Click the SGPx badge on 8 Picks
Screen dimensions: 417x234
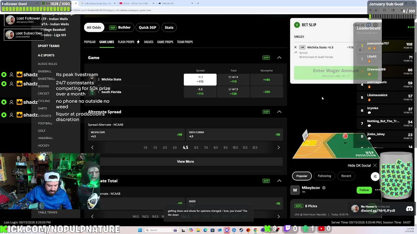[298, 206]
